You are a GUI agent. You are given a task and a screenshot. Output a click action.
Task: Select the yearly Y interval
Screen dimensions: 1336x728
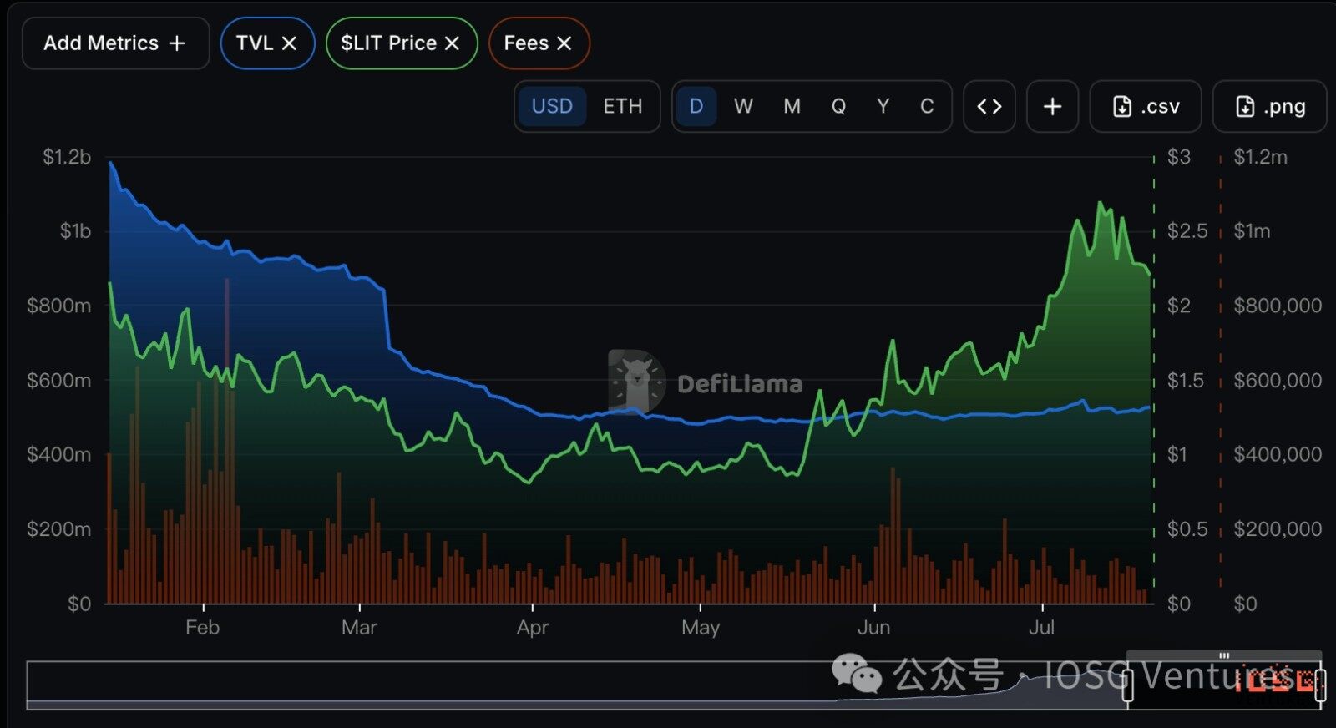[883, 106]
